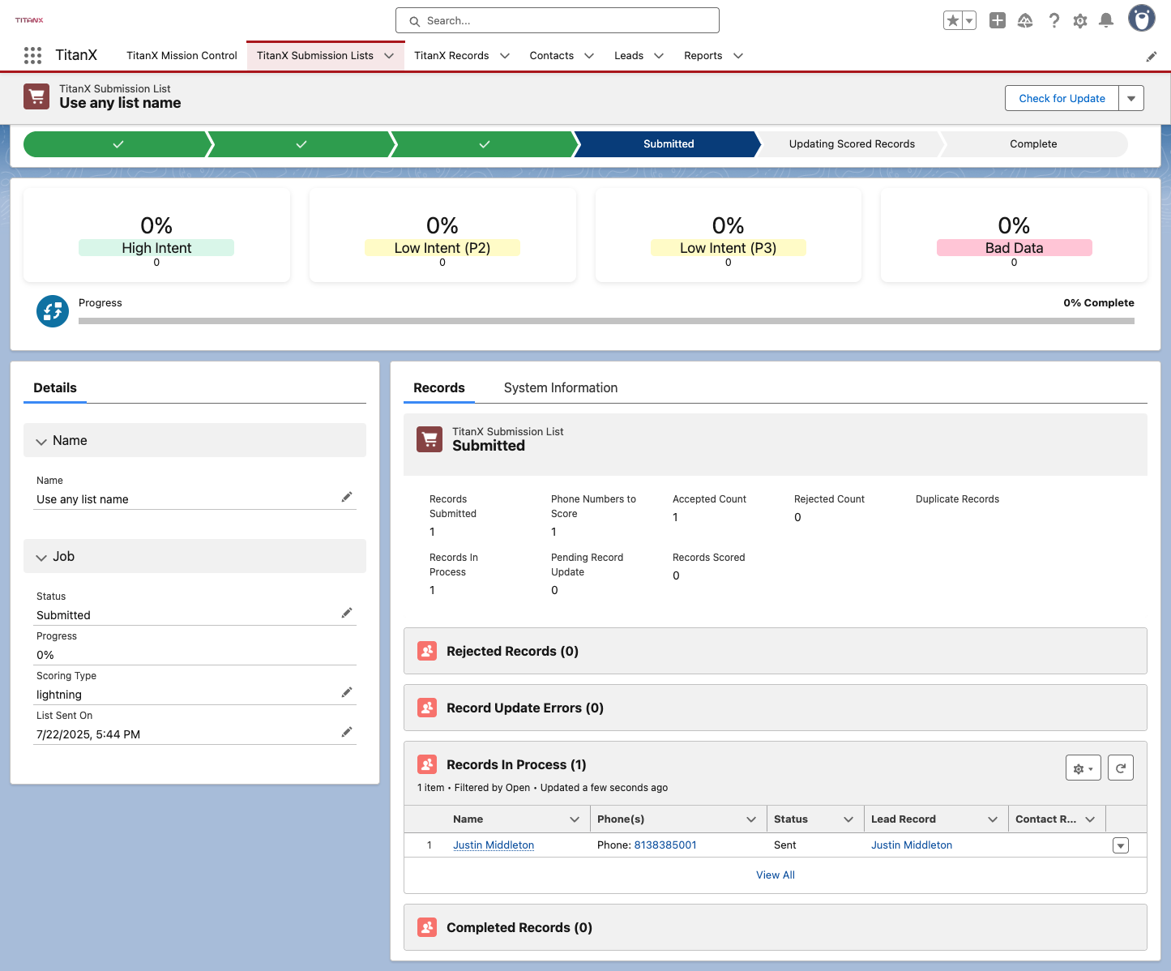
Task: Click the Favorites star icon
Action: click(x=953, y=21)
